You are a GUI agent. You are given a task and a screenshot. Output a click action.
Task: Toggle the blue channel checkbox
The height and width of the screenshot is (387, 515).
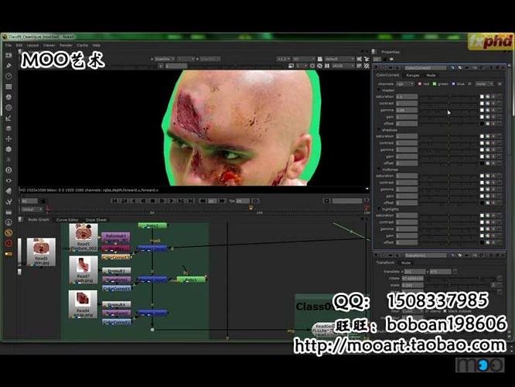[x=452, y=84]
